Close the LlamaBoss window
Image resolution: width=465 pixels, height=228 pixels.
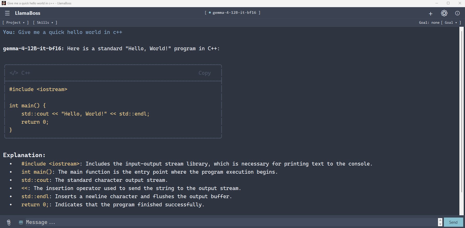click(x=460, y=3)
